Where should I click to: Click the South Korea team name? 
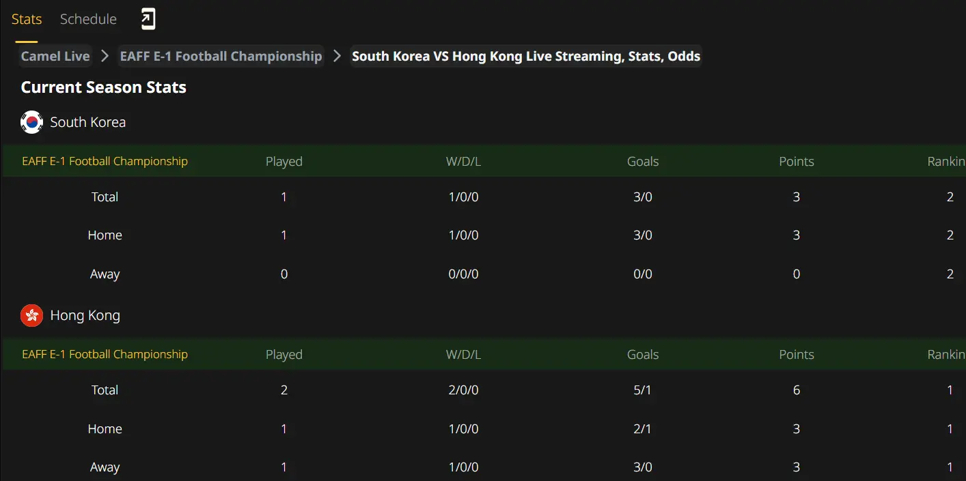[x=88, y=122]
